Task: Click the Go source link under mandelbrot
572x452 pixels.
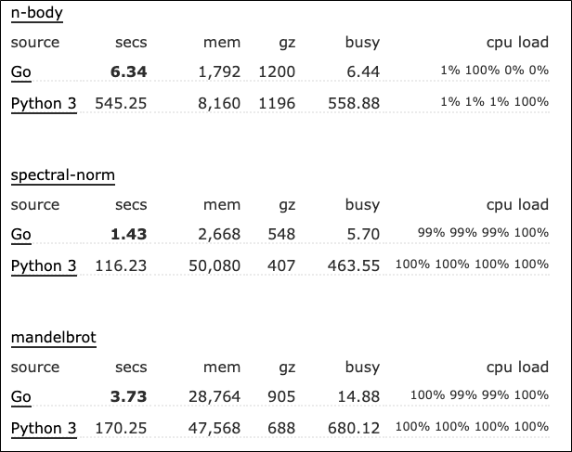Action: [20, 396]
